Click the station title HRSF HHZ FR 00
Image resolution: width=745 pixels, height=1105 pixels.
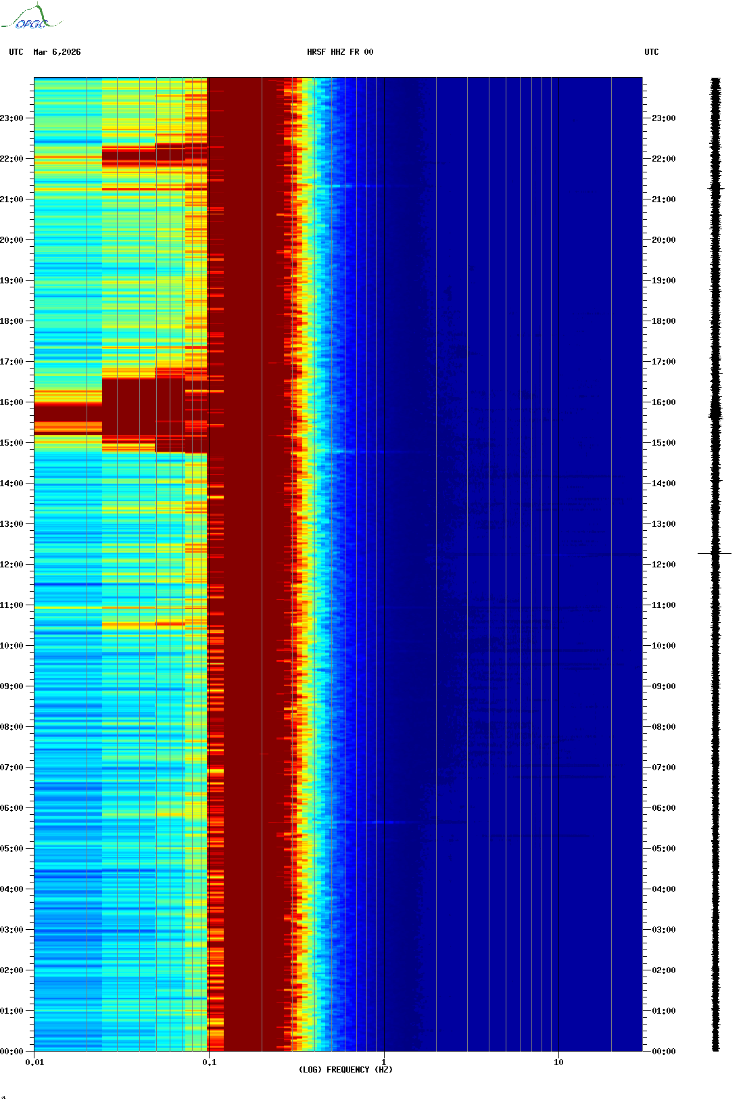[340, 52]
